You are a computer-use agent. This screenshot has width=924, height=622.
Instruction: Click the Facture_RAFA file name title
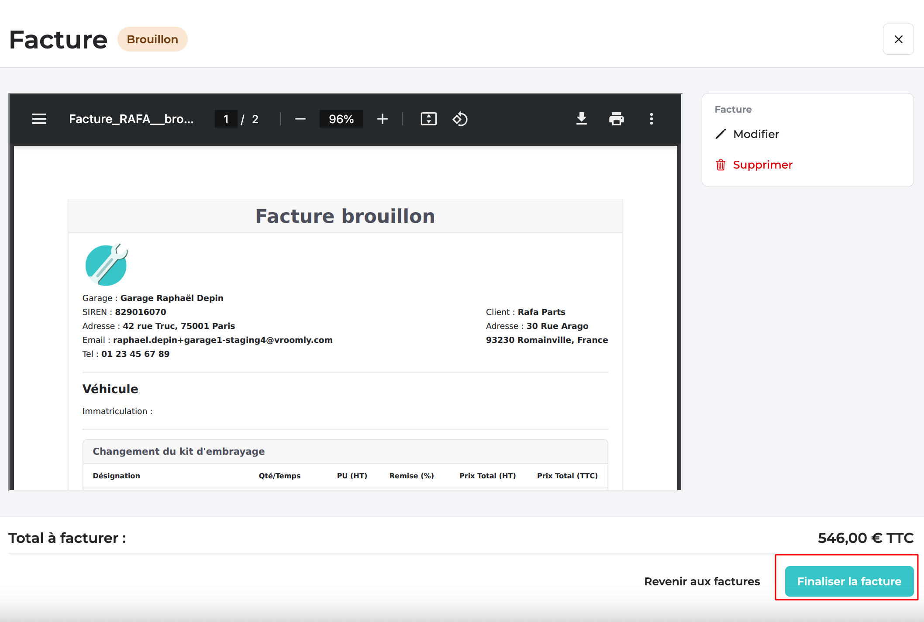[x=131, y=119]
